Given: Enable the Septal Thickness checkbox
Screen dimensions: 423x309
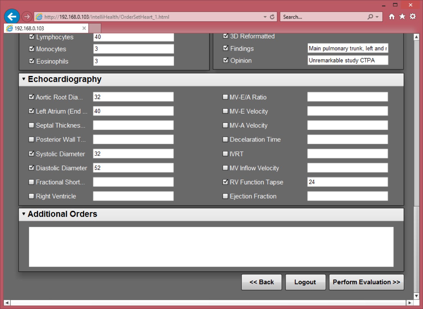Looking at the screenshot, I should (x=31, y=125).
